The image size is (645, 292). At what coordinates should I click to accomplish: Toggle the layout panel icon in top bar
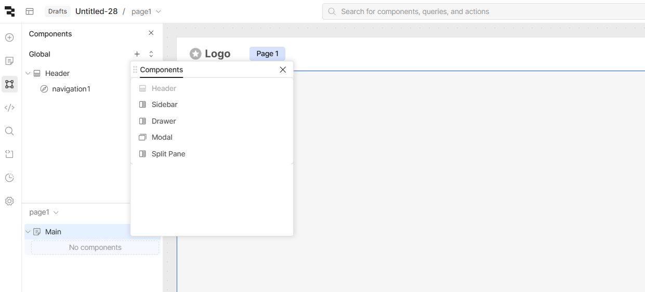(x=30, y=11)
